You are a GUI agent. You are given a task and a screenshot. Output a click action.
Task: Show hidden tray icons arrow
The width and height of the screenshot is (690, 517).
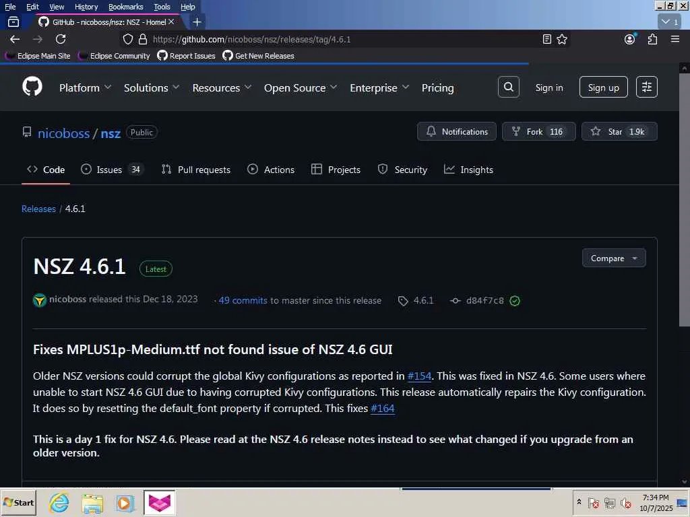(579, 502)
